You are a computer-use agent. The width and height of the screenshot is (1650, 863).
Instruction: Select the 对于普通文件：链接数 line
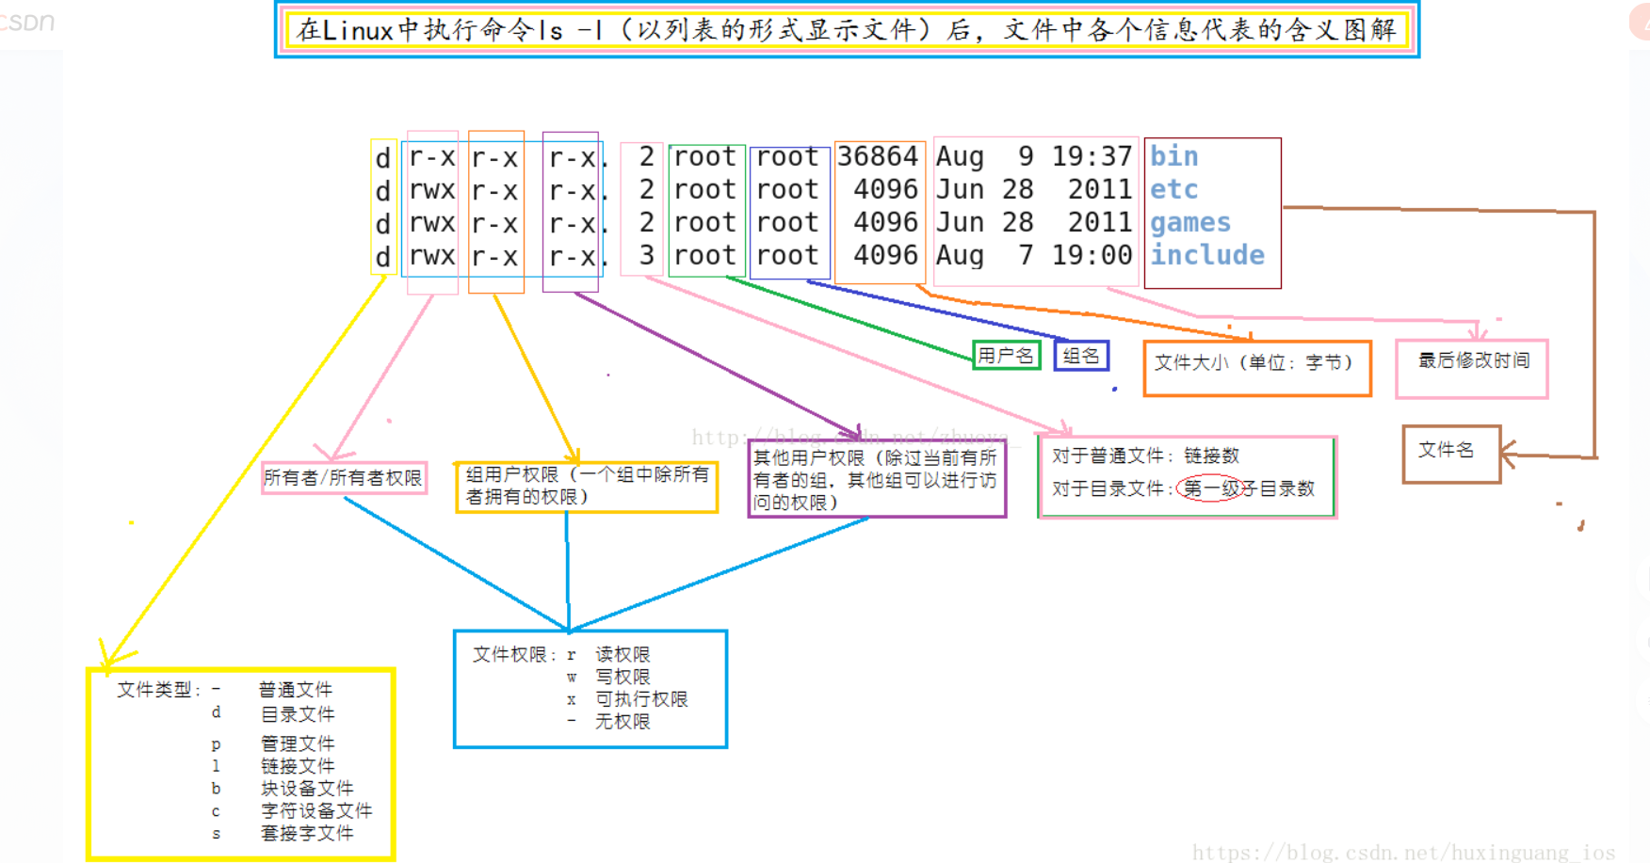(x=1145, y=455)
